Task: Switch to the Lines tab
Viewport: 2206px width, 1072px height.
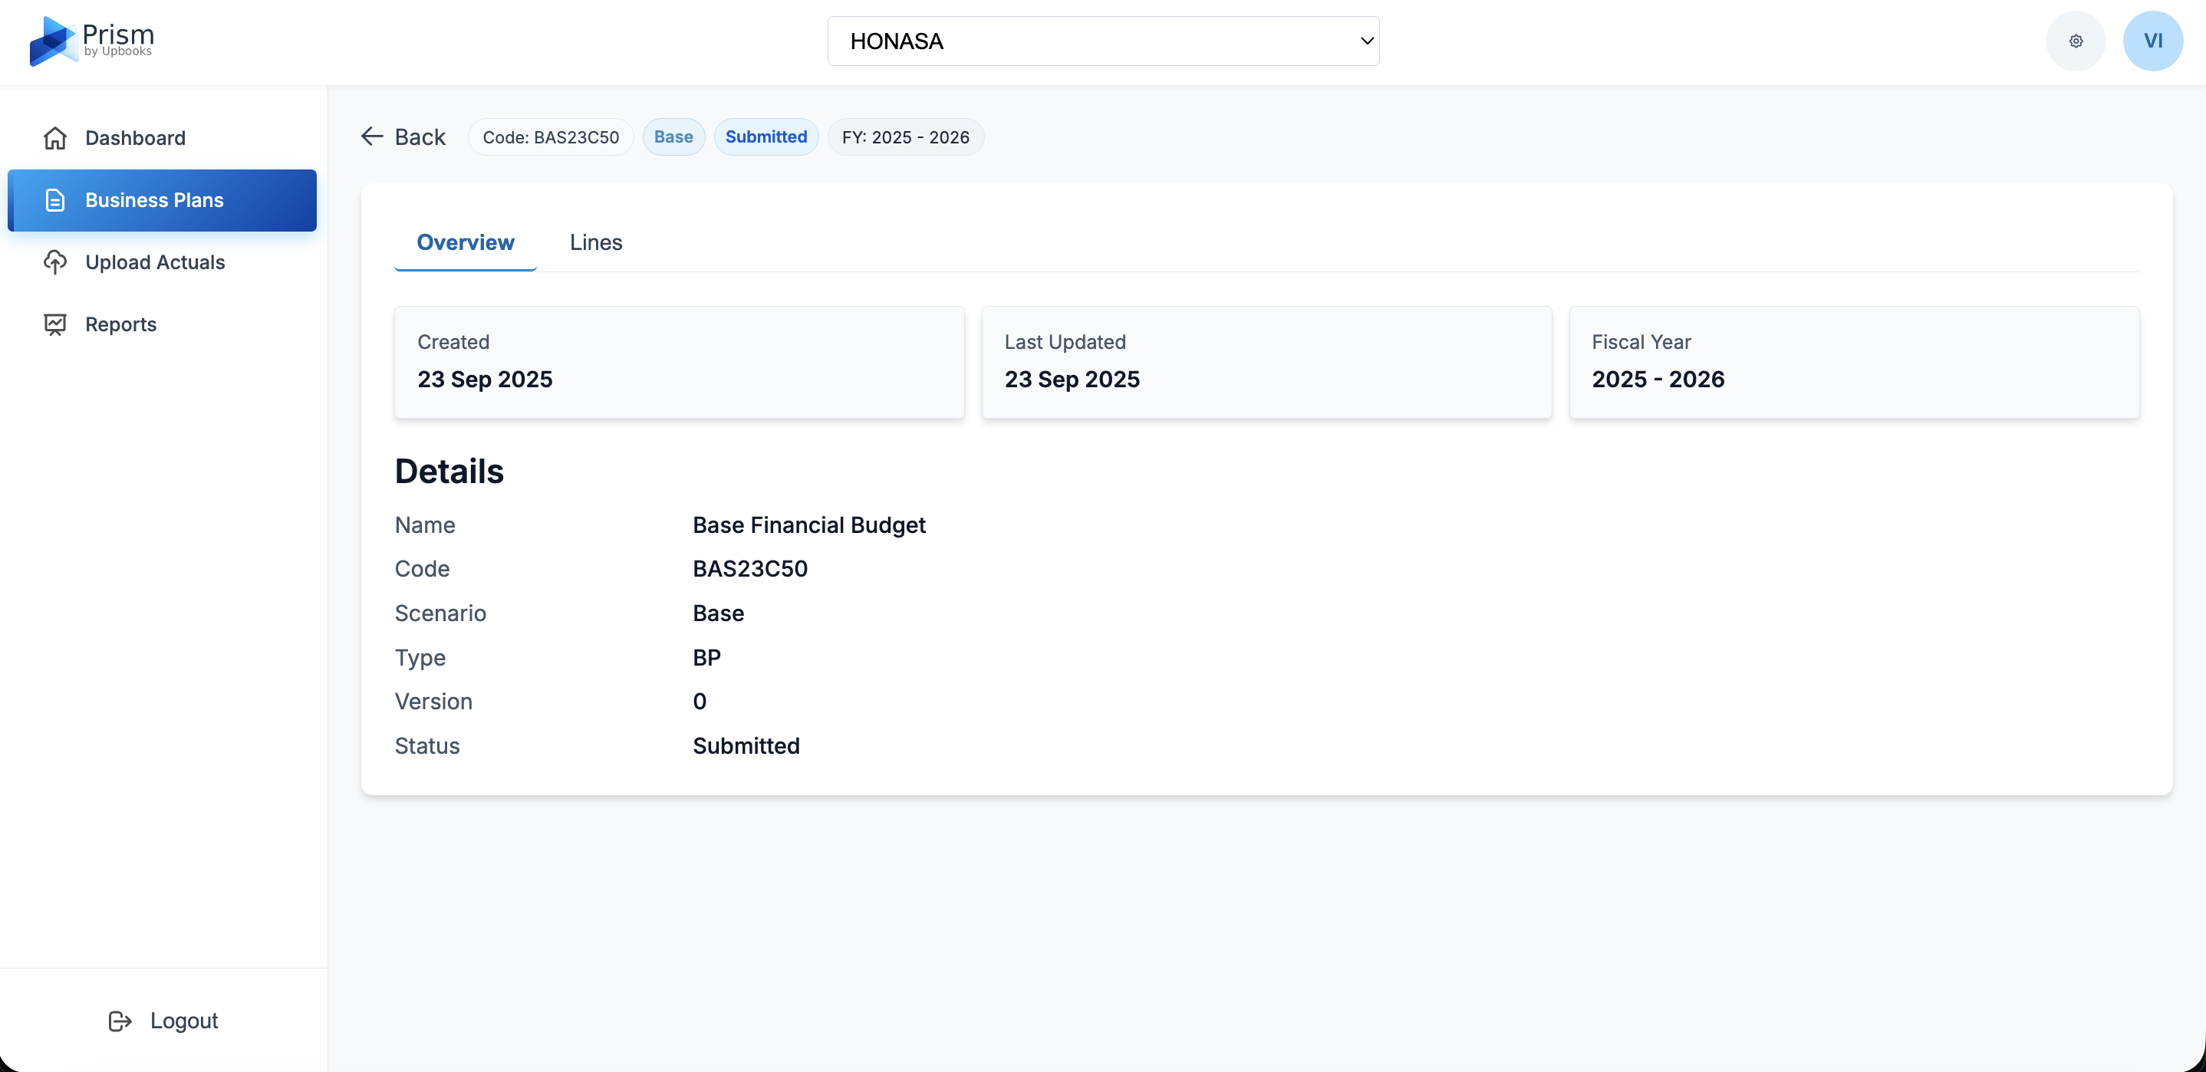Action: pos(596,242)
